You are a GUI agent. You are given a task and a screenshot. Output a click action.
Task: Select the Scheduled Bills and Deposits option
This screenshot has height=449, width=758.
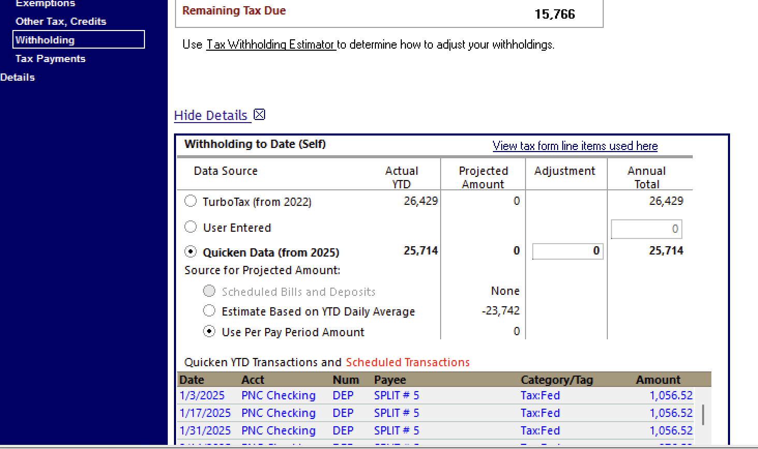[209, 291]
